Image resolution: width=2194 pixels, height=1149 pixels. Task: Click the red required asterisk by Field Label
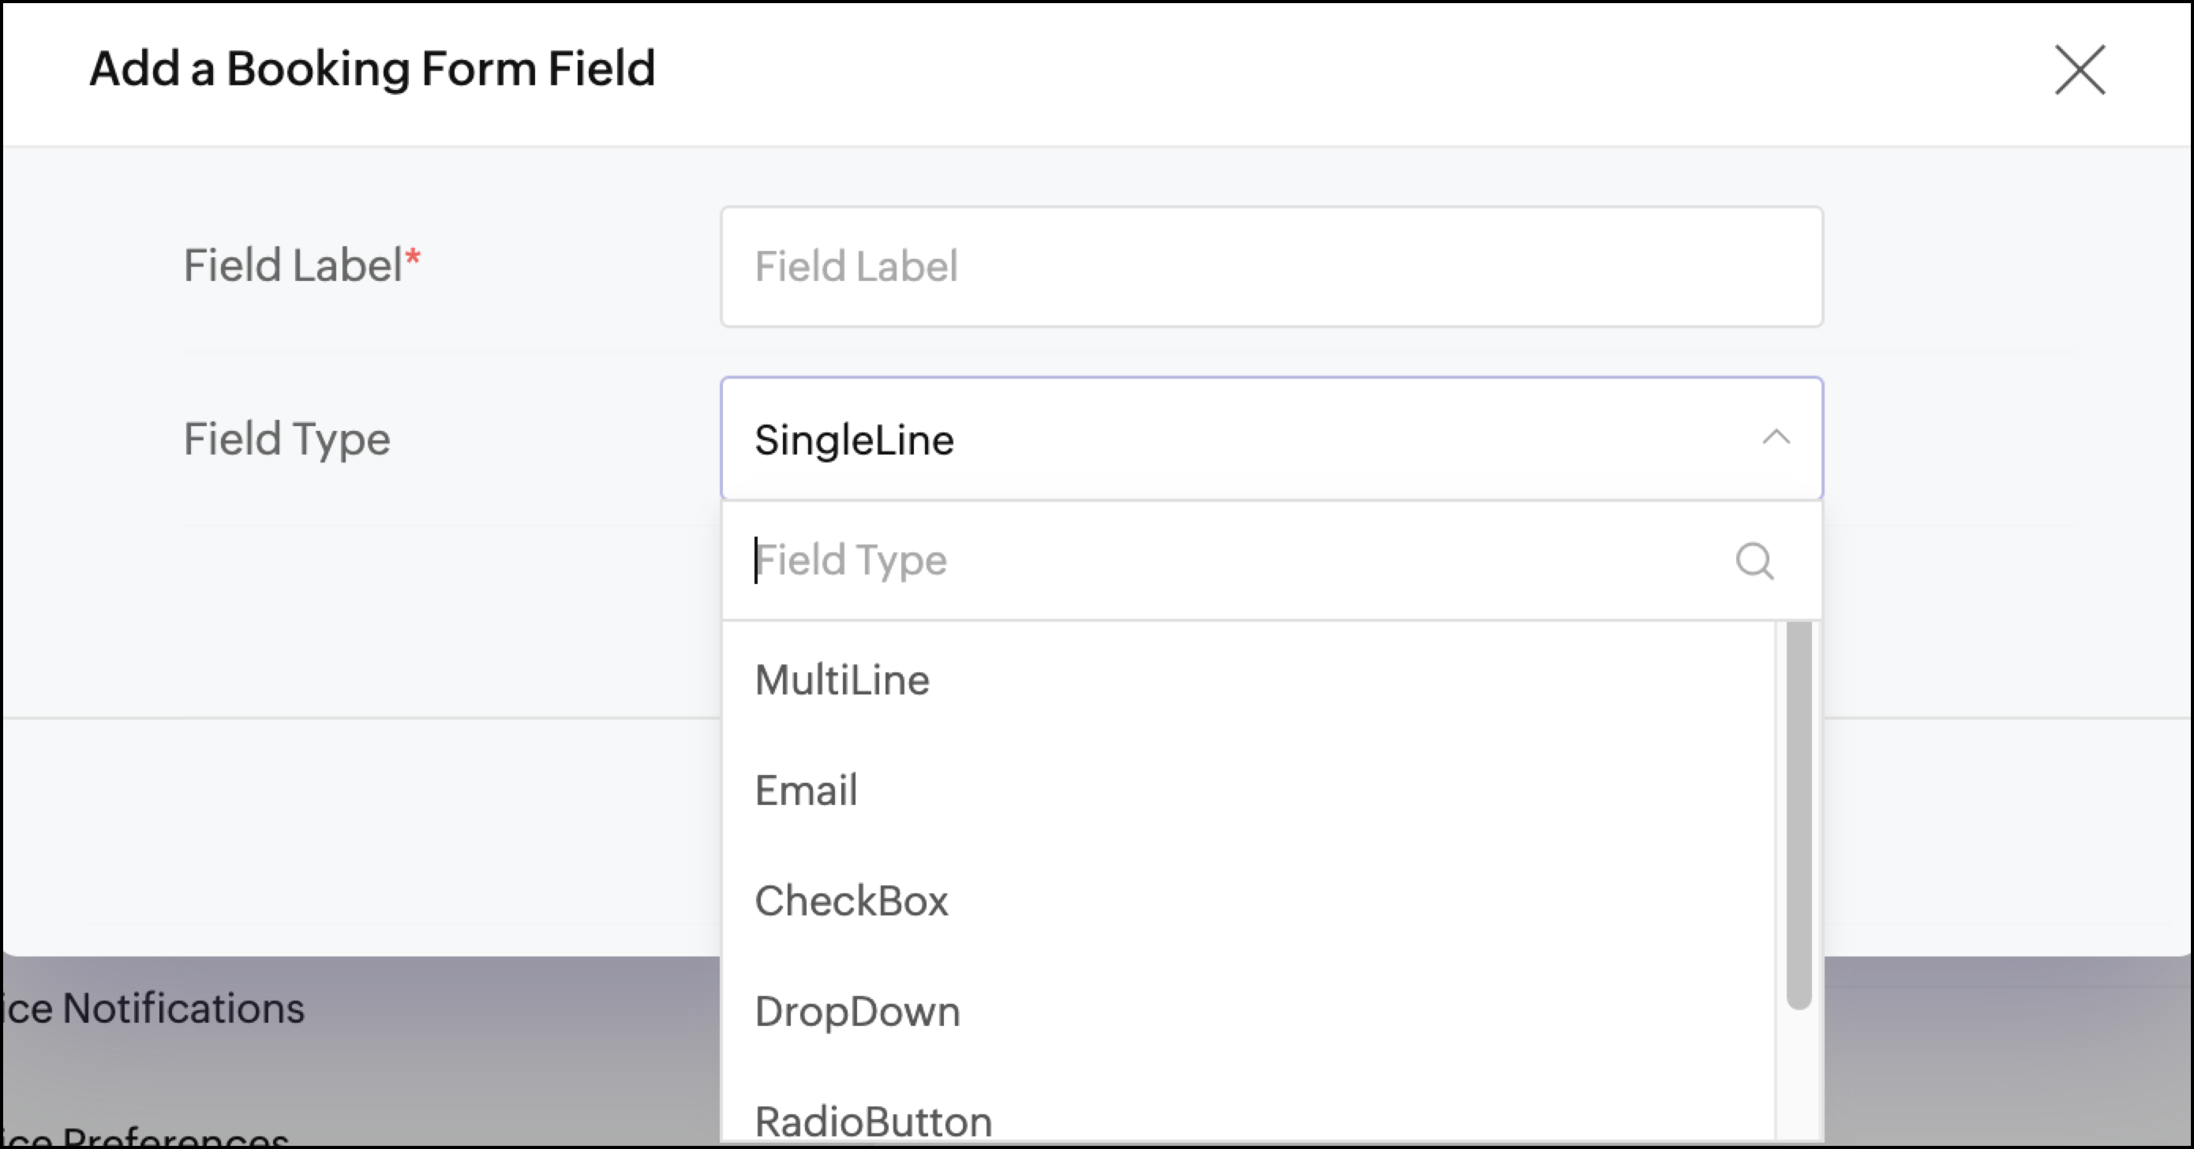(x=413, y=256)
